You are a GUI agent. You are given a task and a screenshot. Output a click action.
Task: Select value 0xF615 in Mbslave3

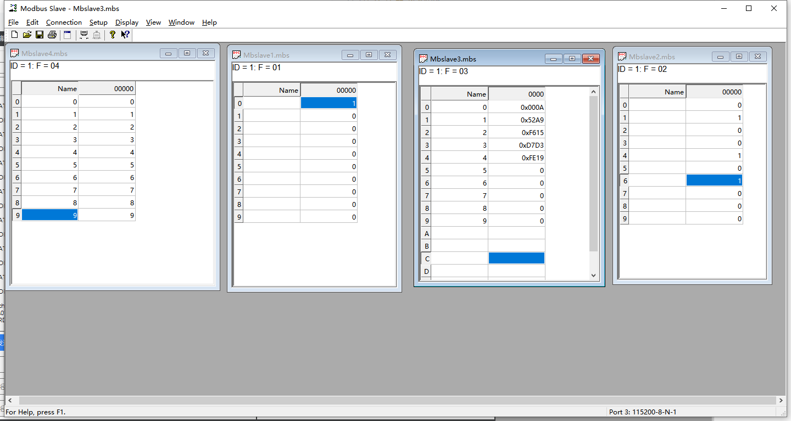pyautogui.click(x=516, y=132)
